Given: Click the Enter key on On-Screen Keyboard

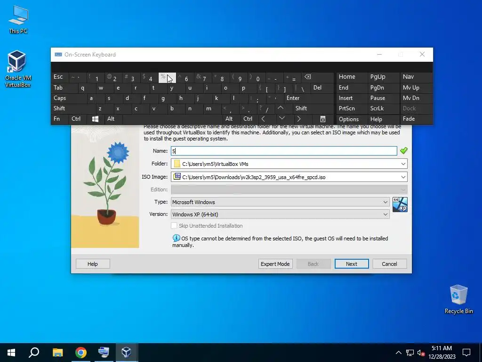Looking at the screenshot, I should click(308, 98).
